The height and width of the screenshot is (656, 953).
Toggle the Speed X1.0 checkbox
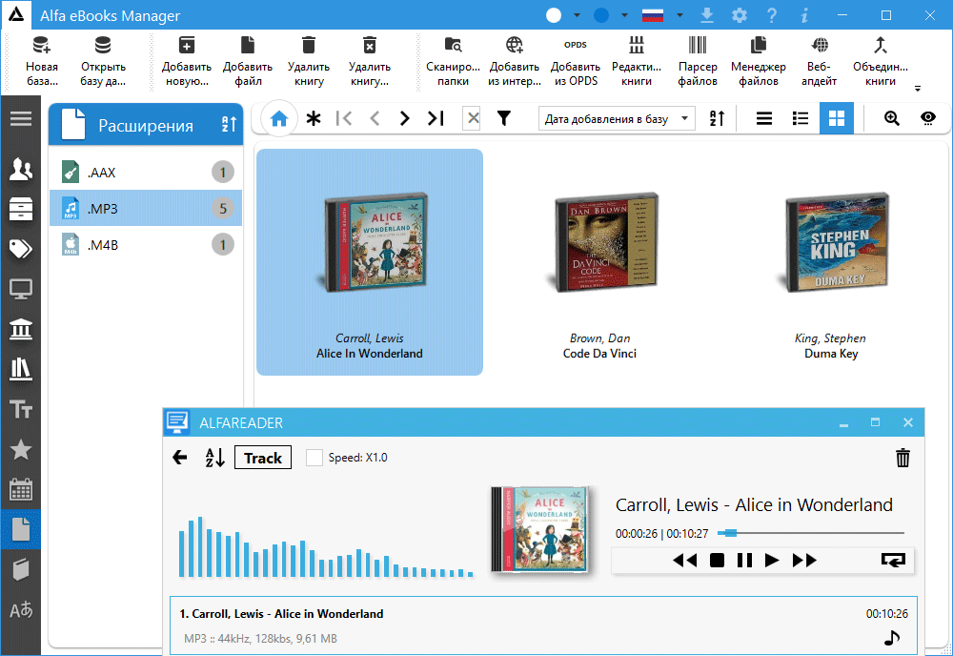tap(314, 458)
